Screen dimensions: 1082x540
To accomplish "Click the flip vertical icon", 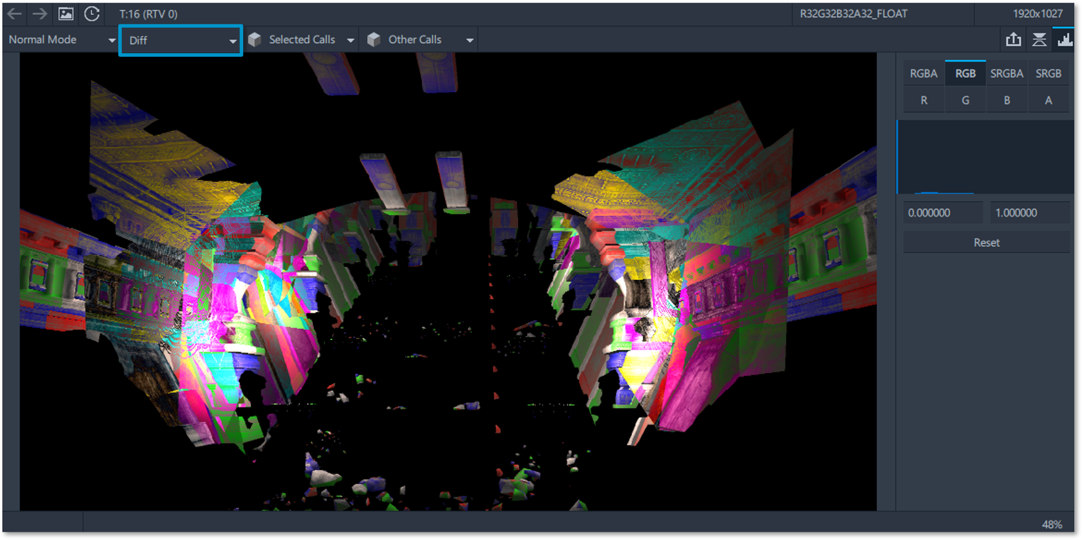I will pyautogui.click(x=1039, y=40).
